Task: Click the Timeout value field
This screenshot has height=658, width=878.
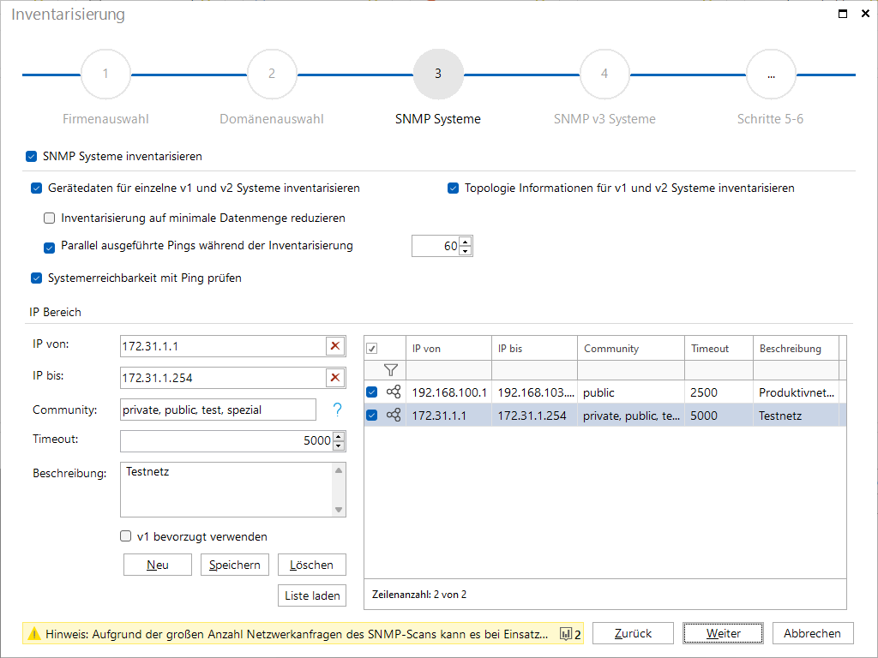Action: (x=226, y=441)
